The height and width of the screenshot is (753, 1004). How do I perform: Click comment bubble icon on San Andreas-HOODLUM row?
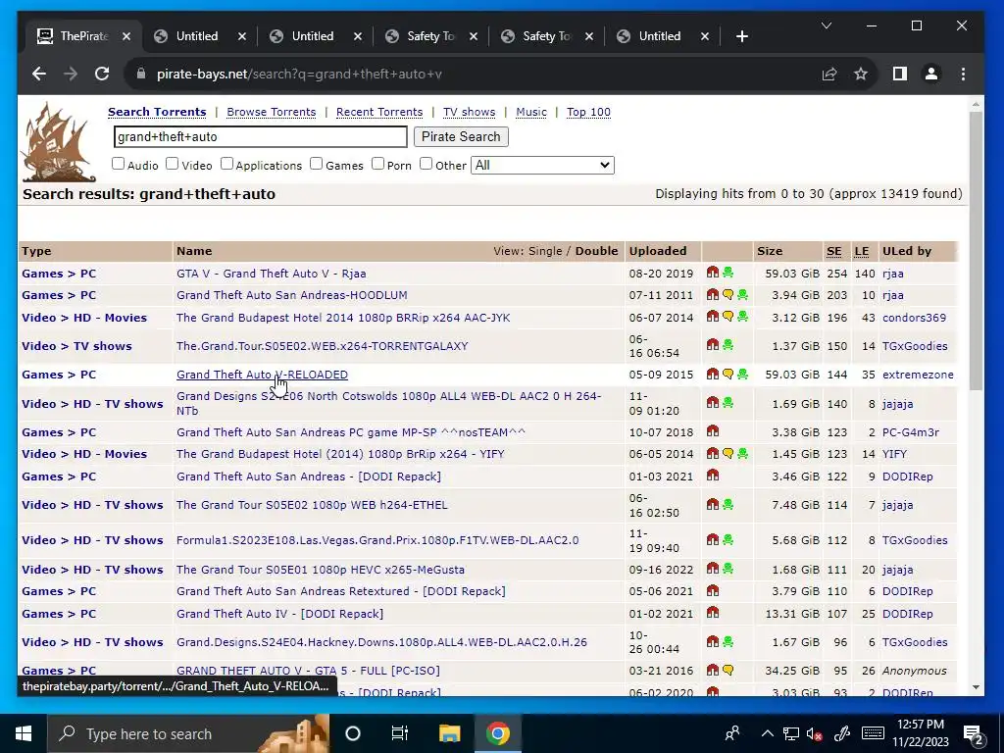click(728, 294)
